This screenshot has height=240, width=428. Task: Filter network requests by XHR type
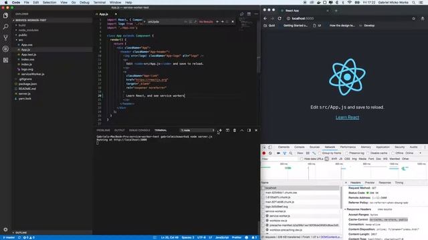(x=334, y=159)
